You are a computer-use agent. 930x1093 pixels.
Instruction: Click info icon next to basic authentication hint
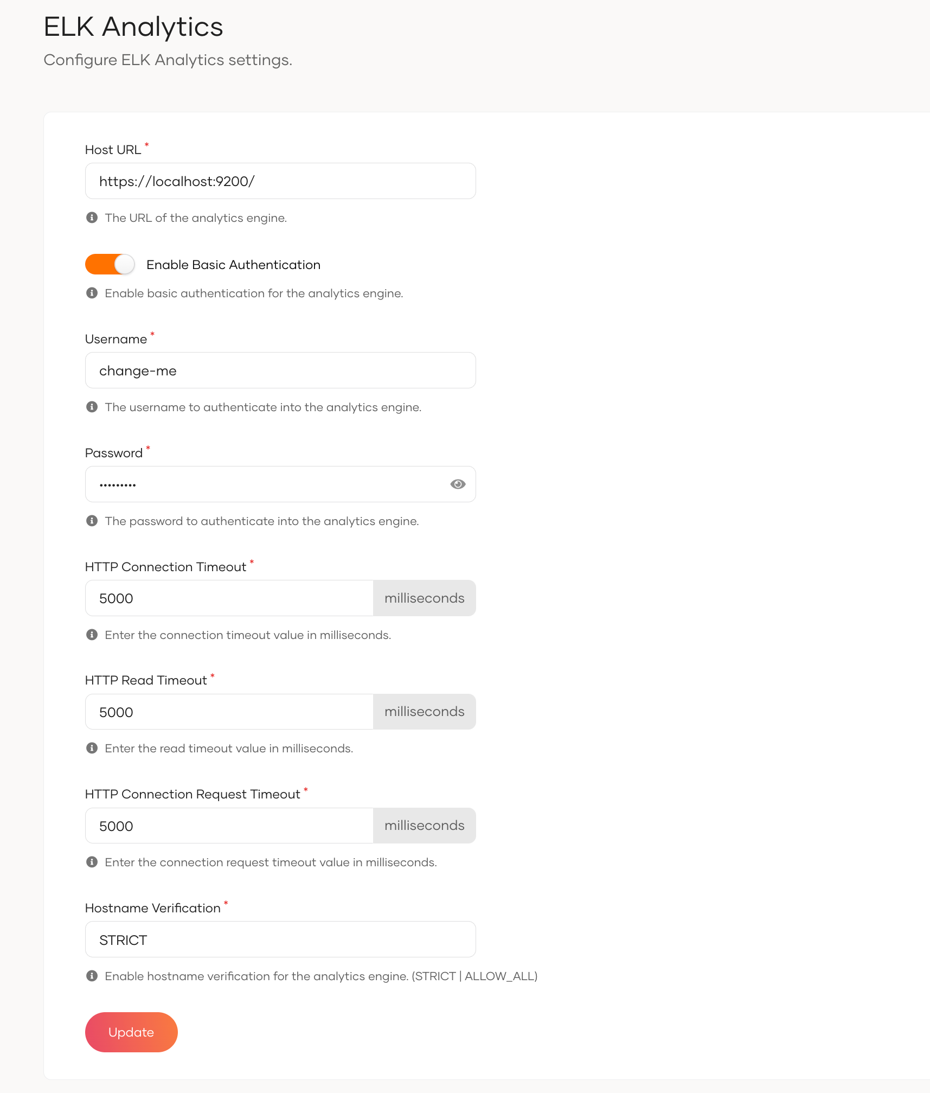92,293
